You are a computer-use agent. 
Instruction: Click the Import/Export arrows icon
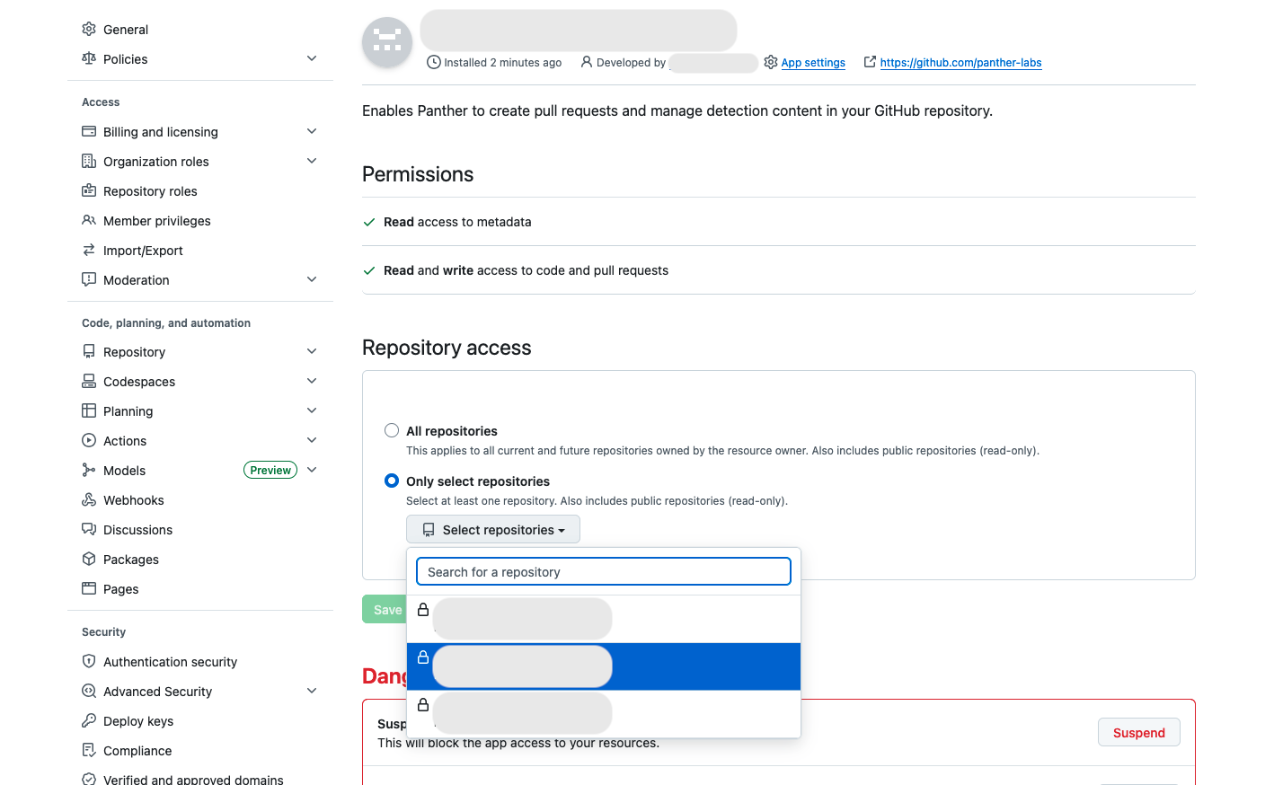(89, 250)
